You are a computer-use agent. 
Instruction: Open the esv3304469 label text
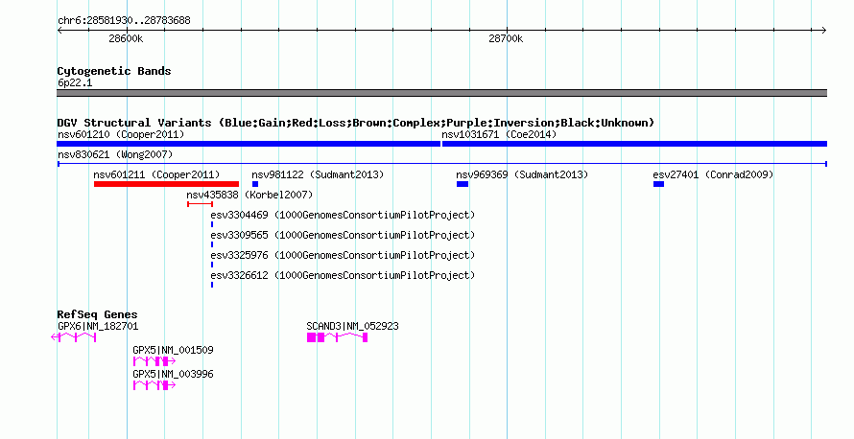click(x=343, y=215)
